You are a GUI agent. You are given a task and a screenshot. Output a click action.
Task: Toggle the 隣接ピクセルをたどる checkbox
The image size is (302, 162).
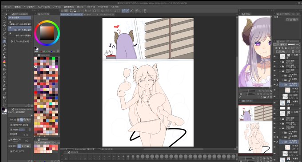(x=11, y=125)
